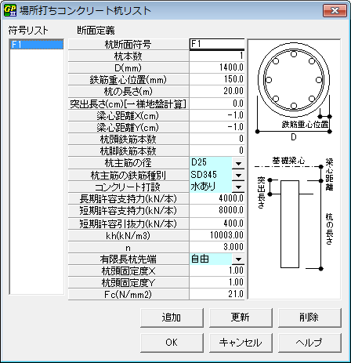Open the コンクリート打設 水あり dropdown
Viewport: 351px width, 363px height.
pyautogui.click(x=238, y=187)
